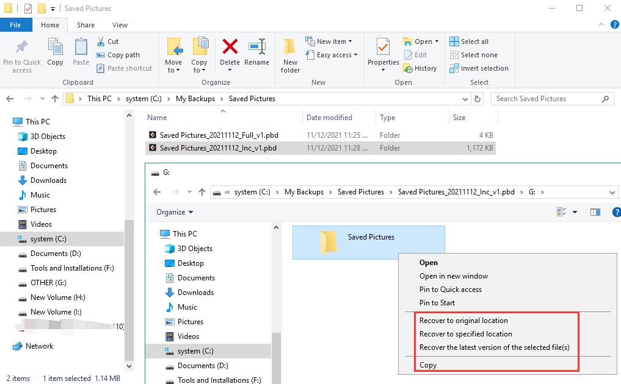The height and width of the screenshot is (384, 621).
Task: Click Edit in Open group
Action: 415,55
